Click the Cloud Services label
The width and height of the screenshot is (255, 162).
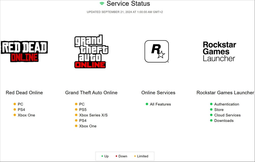[x=227, y=115]
